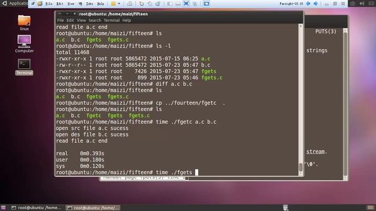Click the down-arrow button in the terminal title bar
This screenshot has width=376, height=211.
(x=67, y=14)
